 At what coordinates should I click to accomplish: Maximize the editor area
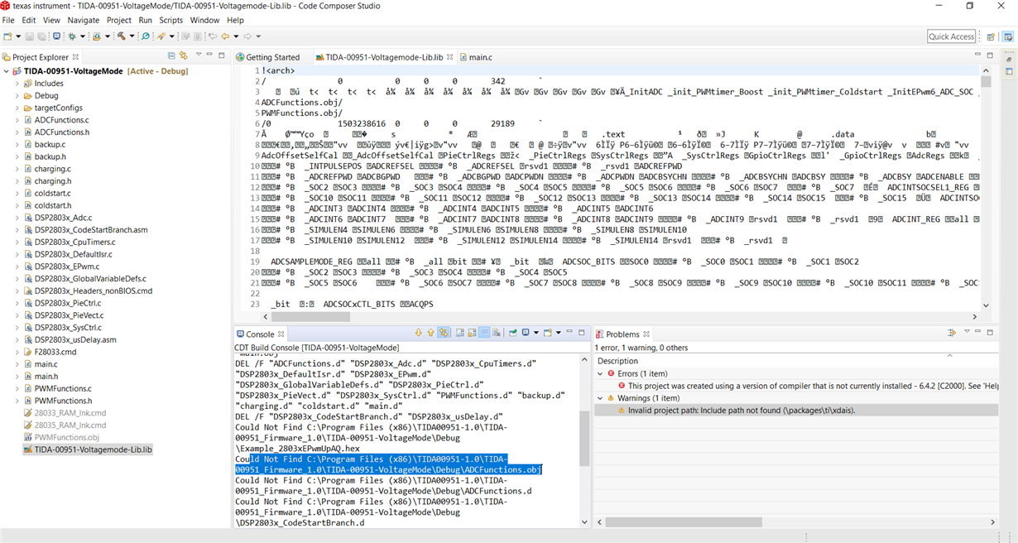pos(989,55)
